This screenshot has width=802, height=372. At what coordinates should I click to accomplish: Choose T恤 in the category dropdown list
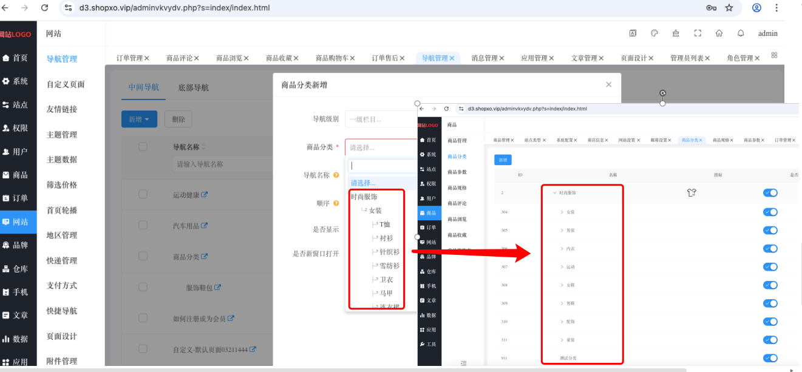click(385, 225)
